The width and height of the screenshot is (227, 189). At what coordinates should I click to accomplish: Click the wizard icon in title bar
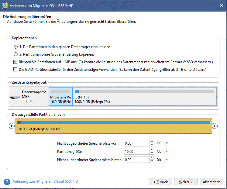(5, 6)
